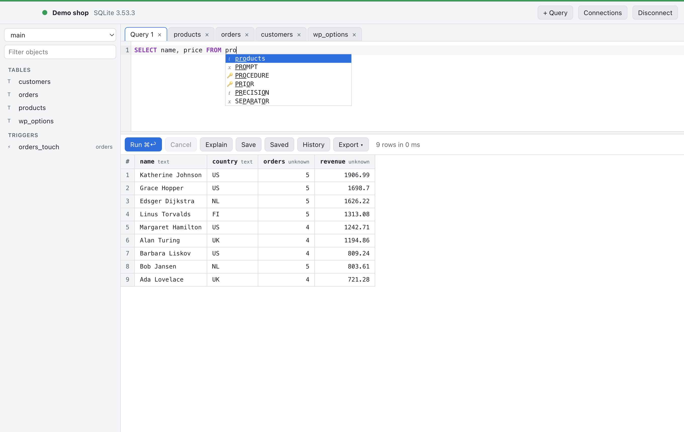Image resolution: width=684 pixels, height=432 pixels.
Task: Open the Saved queries list
Action: coord(279,145)
